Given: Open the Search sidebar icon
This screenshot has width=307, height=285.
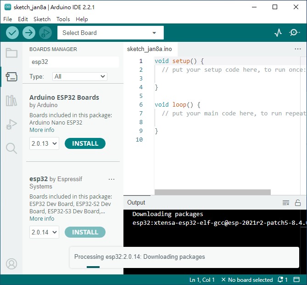Looking at the screenshot, I should [11, 148].
